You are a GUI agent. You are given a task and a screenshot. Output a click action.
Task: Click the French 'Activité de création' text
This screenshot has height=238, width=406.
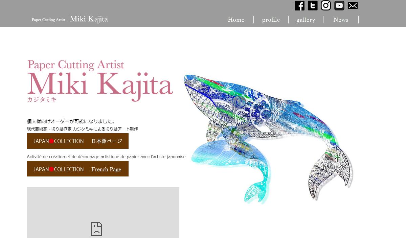106,157
